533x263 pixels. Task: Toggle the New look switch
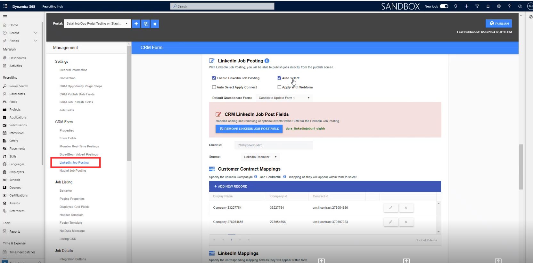tap(444, 6)
